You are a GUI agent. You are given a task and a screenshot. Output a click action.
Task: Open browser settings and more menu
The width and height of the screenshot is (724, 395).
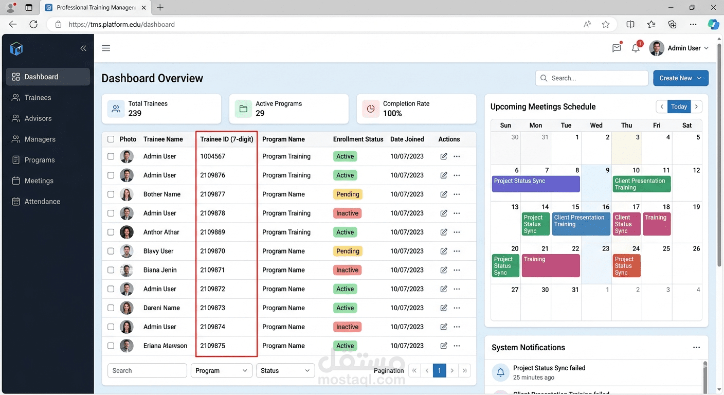(x=693, y=24)
